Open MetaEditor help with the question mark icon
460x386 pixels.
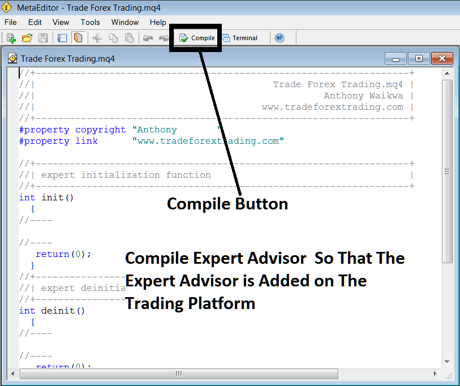pyautogui.click(x=279, y=37)
